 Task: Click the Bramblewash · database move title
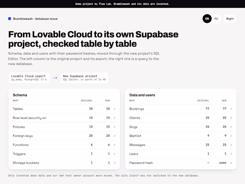tap(35, 19)
